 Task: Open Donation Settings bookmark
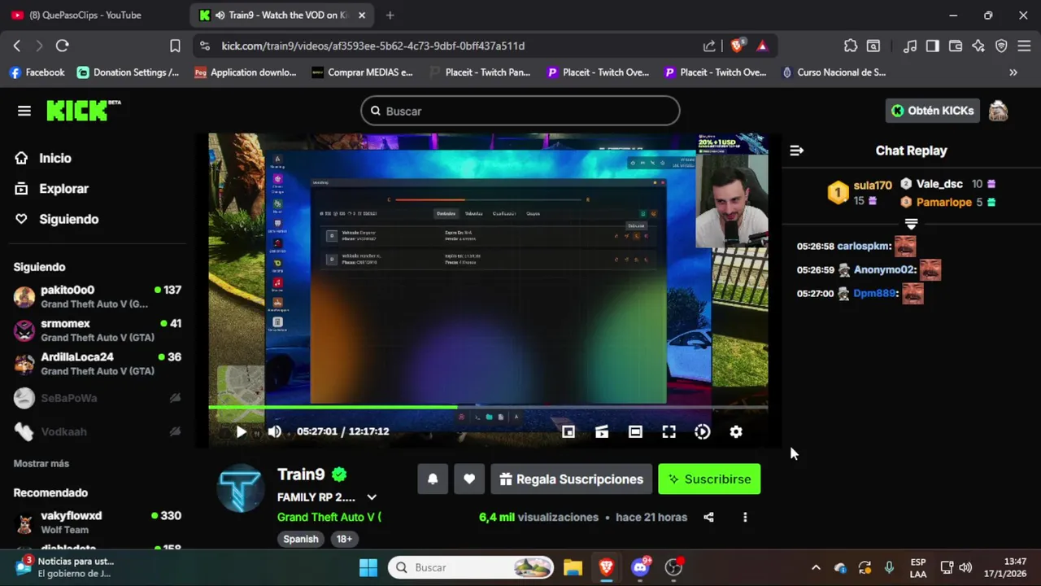coord(128,72)
